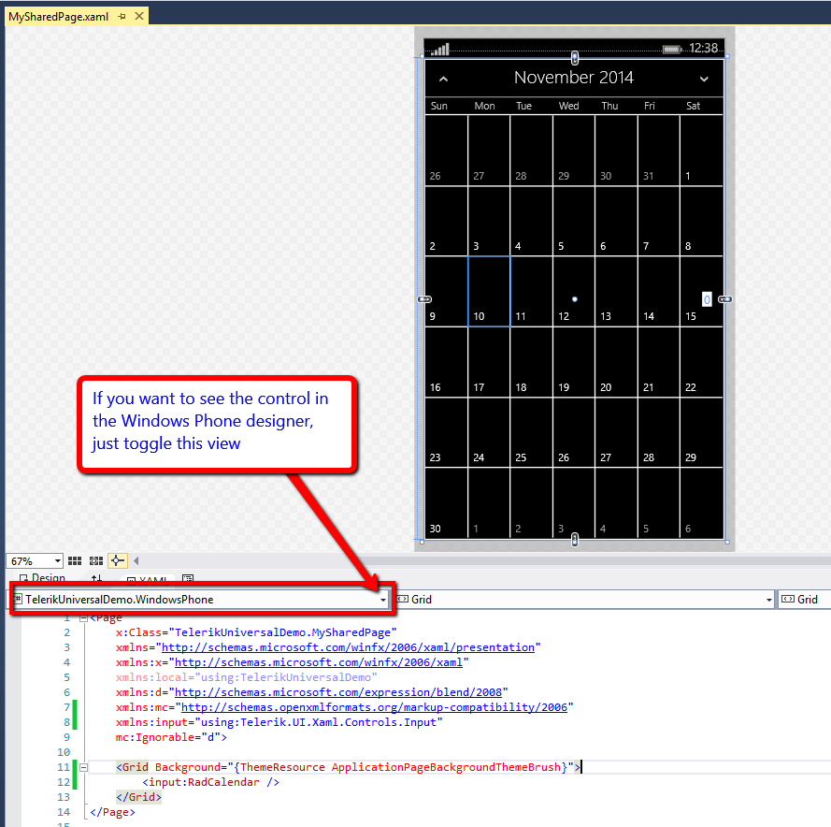The height and width of the screenshot is (827, 831).
Task: Click calendar next month down arrow
Action: coord(704,80)
